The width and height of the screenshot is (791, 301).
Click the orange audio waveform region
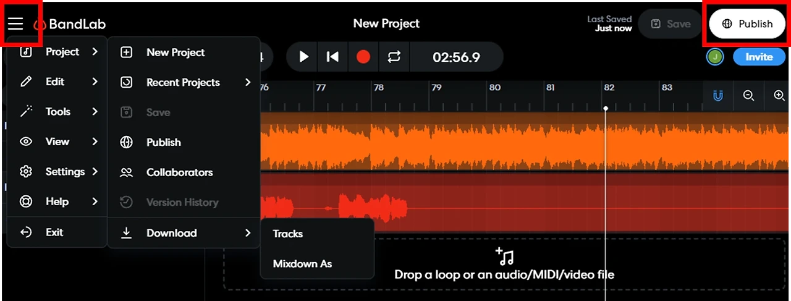525,142
